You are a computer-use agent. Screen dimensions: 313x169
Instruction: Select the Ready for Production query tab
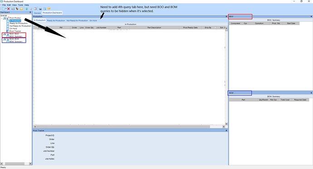click(x=56, y=20)
